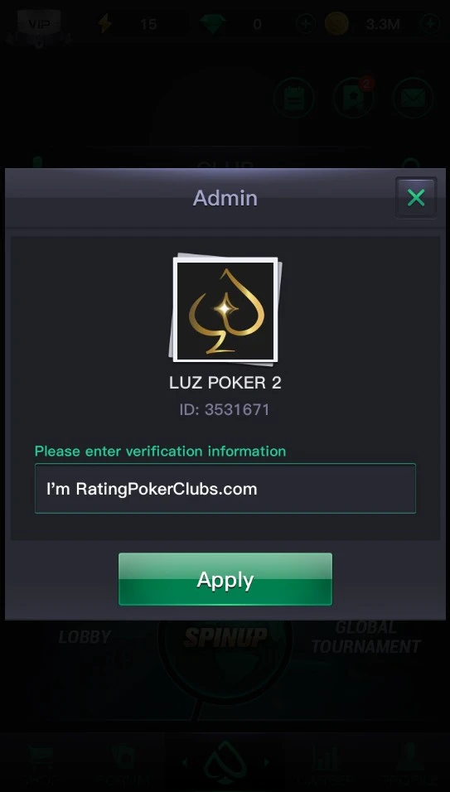Close the Admin dialog with the X
This screenshot has width=450, height=792.
point(416,198)
